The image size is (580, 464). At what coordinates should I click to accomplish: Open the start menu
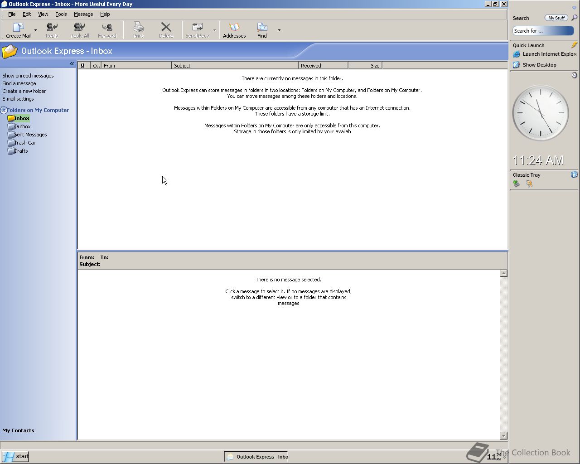[15, 456]
